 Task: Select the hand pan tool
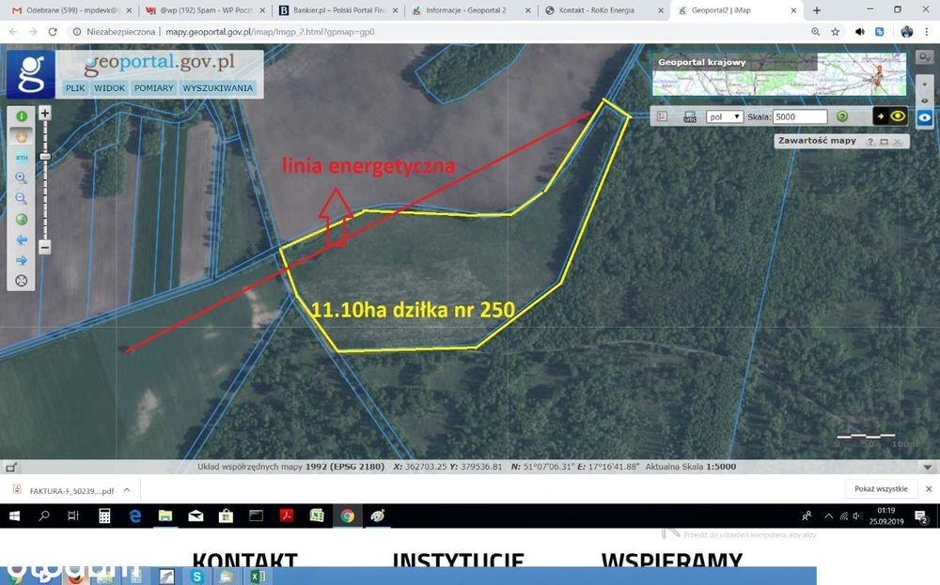click(22, 136)
